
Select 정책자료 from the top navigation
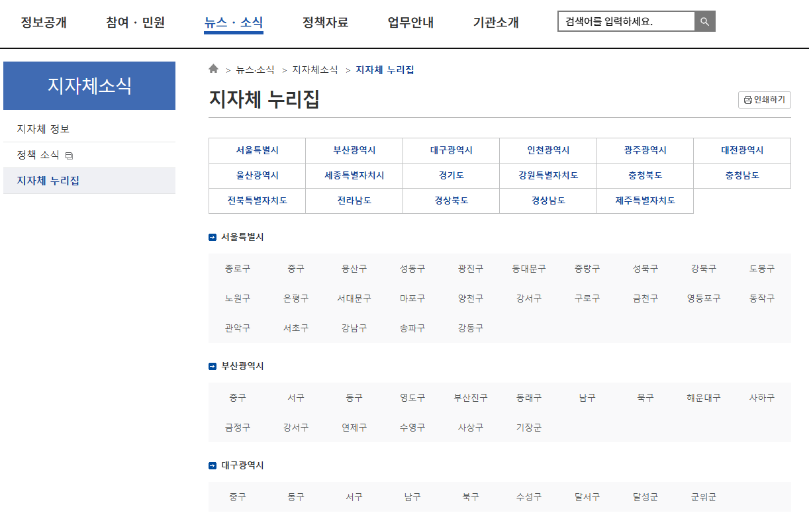(x=325, y=22)
